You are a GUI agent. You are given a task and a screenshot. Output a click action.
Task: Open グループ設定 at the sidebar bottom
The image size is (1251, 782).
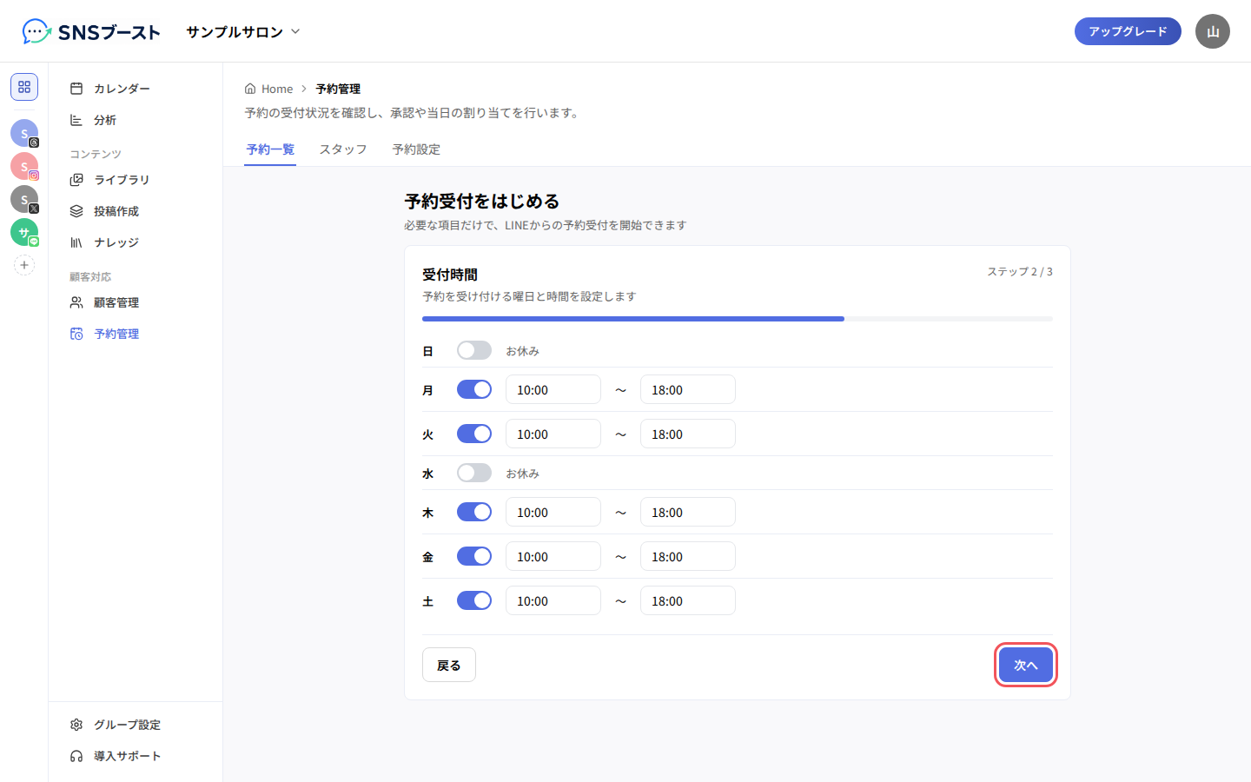(x=136, y=725)
